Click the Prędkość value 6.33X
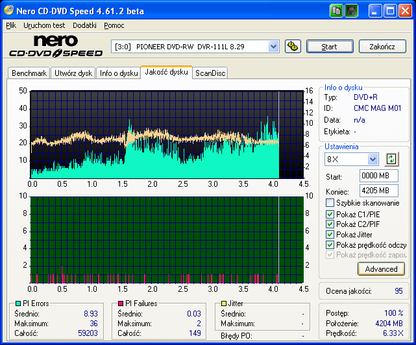The image size is (416, 345). [x=393, y=333]
